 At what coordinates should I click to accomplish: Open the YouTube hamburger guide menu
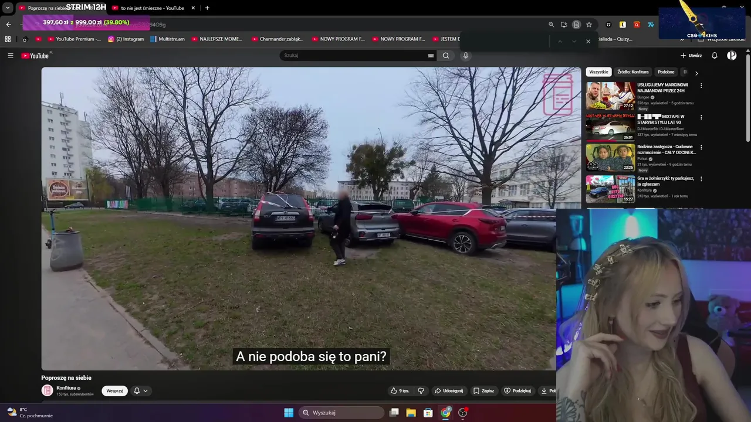[10, 56]
